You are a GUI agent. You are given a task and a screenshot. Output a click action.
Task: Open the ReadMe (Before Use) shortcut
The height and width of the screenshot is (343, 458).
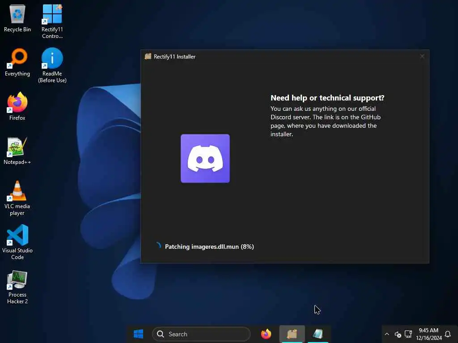tap(52, 65)
